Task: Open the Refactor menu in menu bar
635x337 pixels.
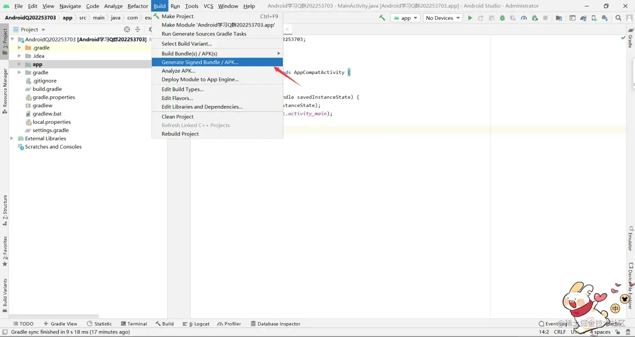Action: click(x=138, y=6)
